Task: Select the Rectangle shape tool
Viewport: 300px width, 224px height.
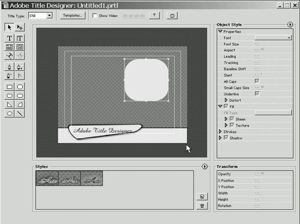Action: coord(10,87)
